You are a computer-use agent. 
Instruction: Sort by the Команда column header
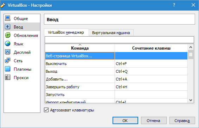point(80,48)
